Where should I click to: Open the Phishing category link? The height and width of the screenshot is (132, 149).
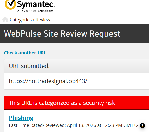pyautogui.click(x=21, y=118)
